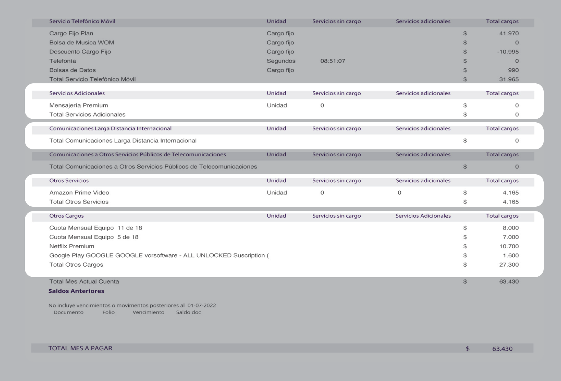Select the Comunicaciones Larga Distancia Internacional header
The image size is (561, 381).
pyautogui.click(x=111, y=128)
